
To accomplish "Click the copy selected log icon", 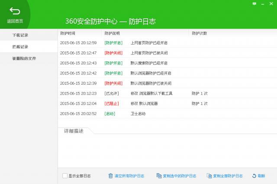I will coord(159,176).
